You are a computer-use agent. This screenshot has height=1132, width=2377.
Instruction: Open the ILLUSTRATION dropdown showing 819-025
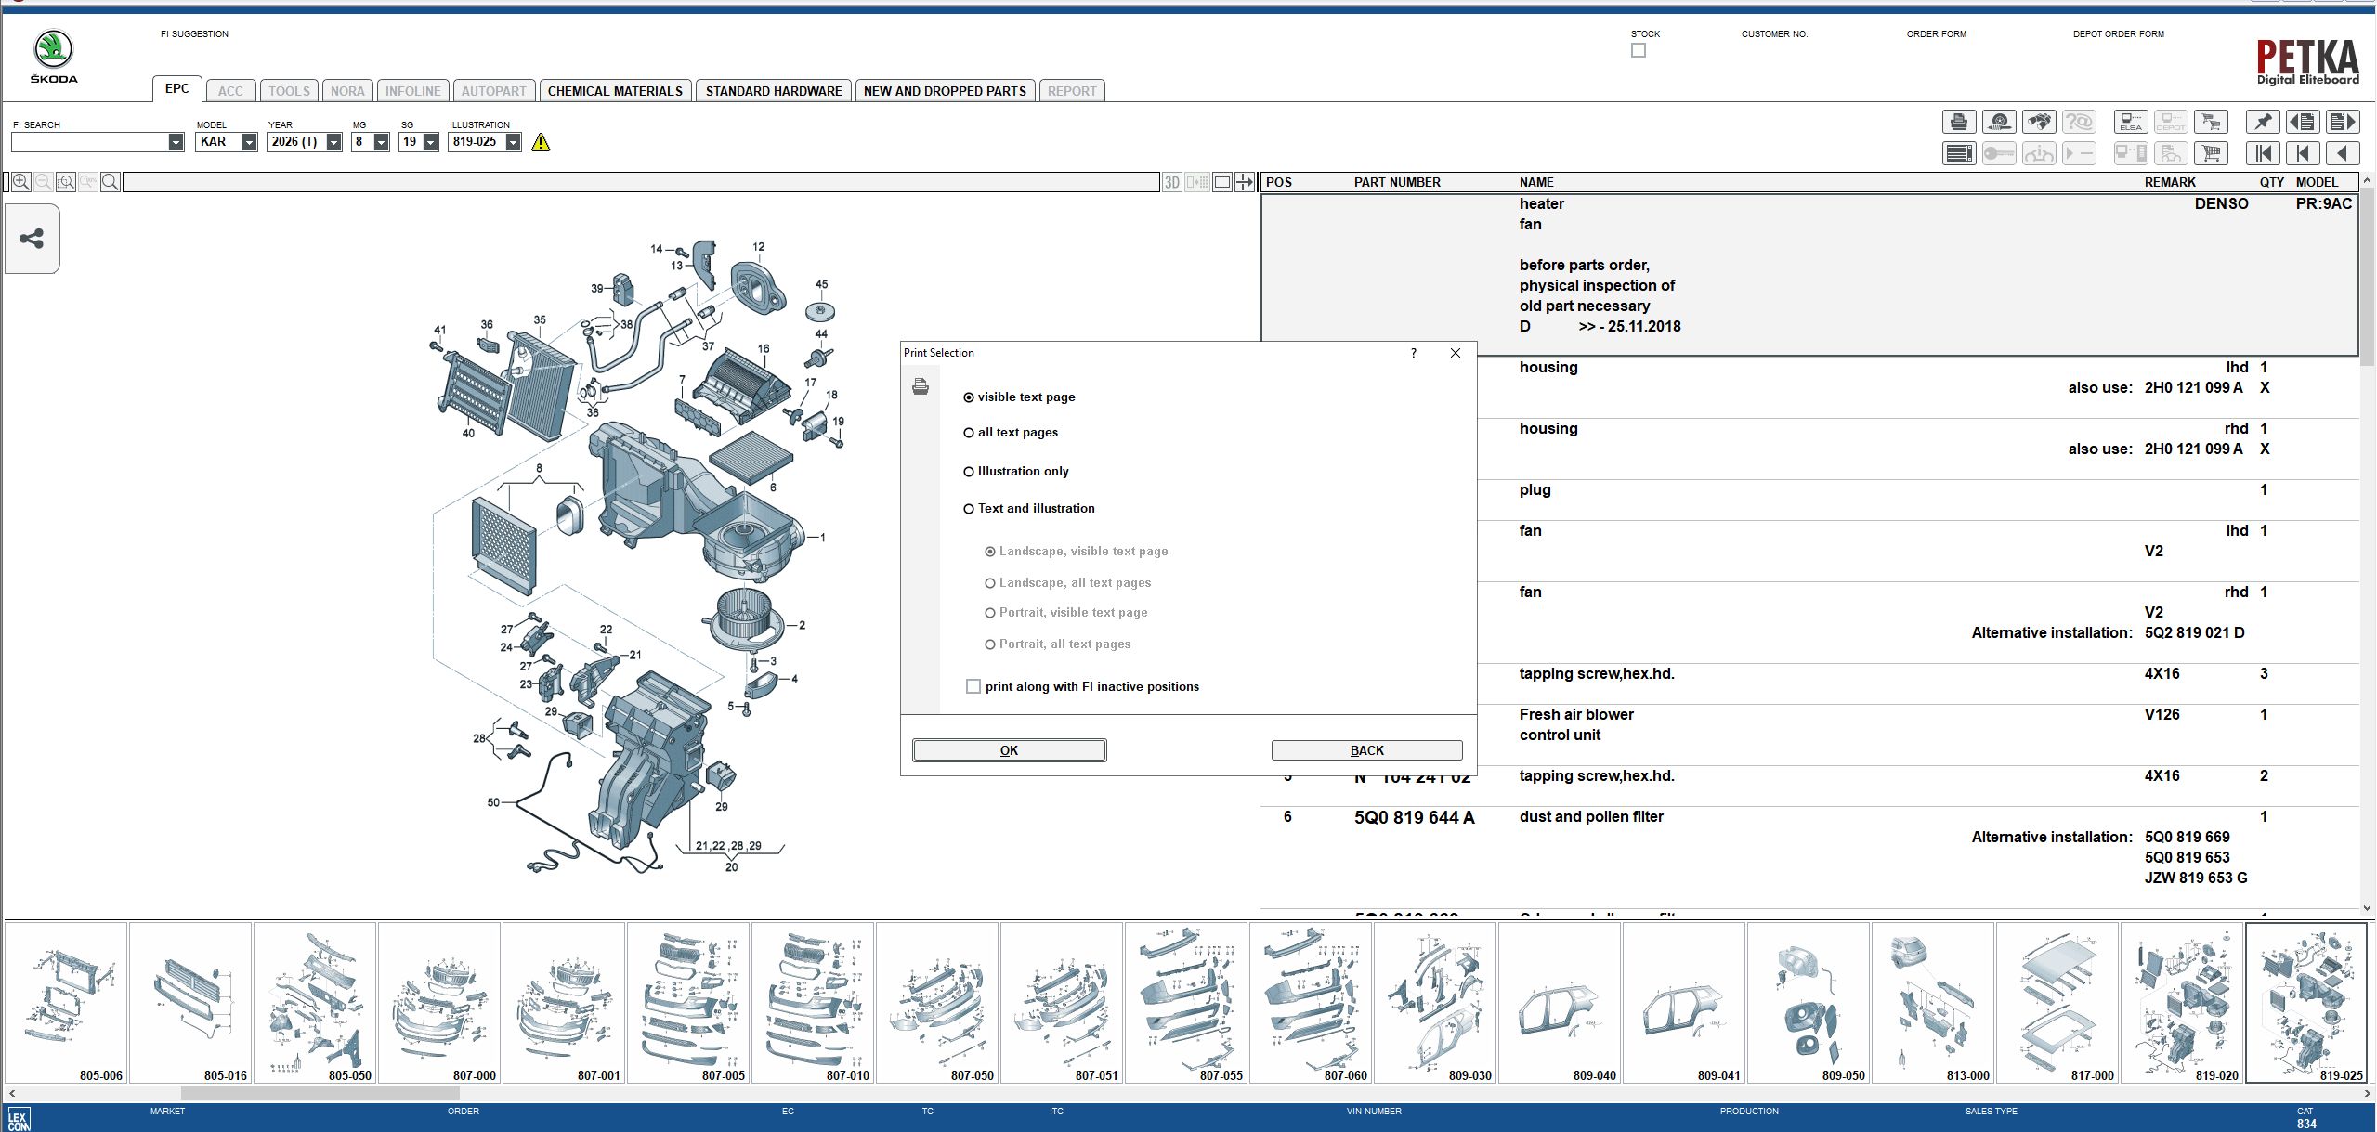[512, 142]
